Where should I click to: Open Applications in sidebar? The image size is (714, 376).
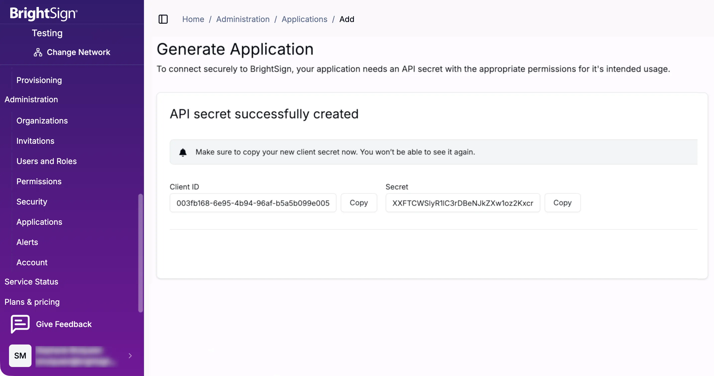tap(39, 222)
